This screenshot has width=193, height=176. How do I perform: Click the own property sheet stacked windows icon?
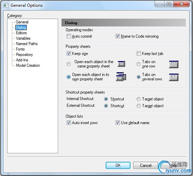[121, 77]
